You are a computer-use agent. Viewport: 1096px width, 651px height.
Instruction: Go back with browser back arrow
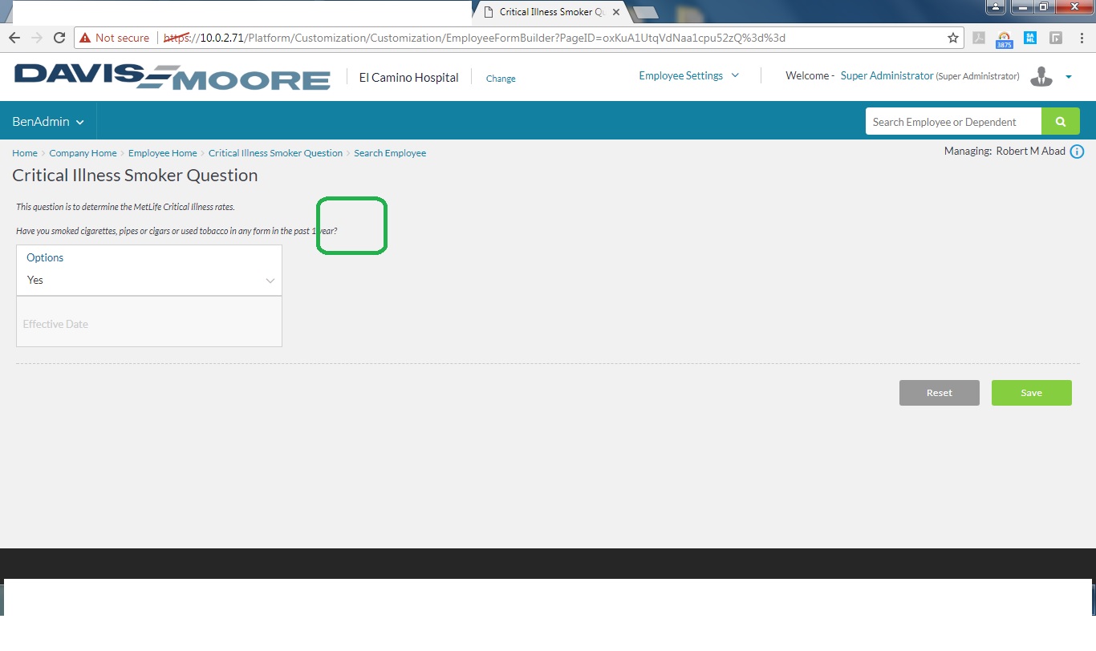point(14,38)
